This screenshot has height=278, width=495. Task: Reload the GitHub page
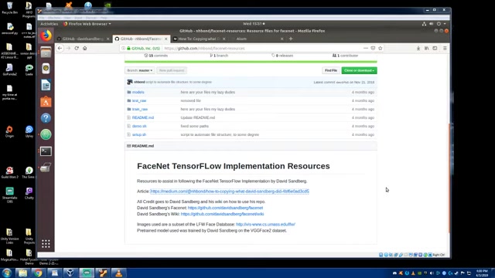tap(77, 48)
